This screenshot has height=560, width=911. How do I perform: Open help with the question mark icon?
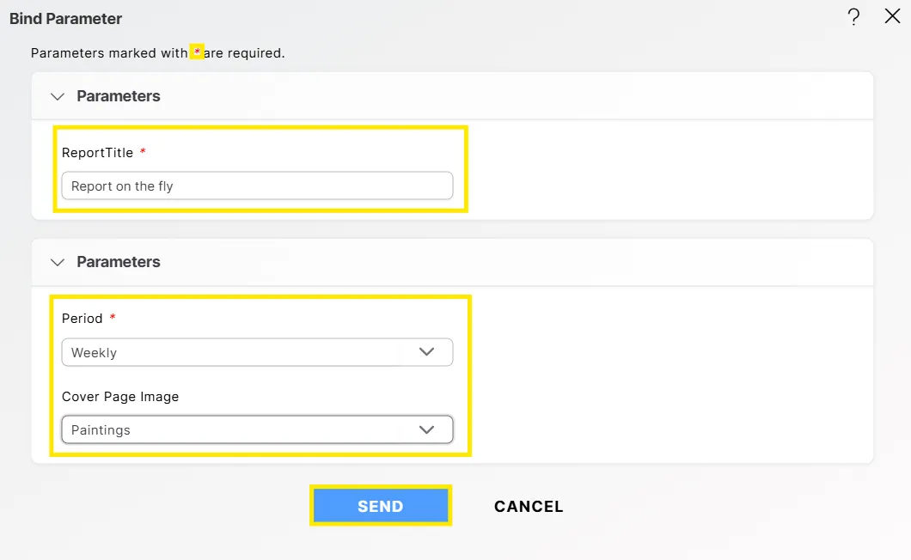click(x=853, y=17)
